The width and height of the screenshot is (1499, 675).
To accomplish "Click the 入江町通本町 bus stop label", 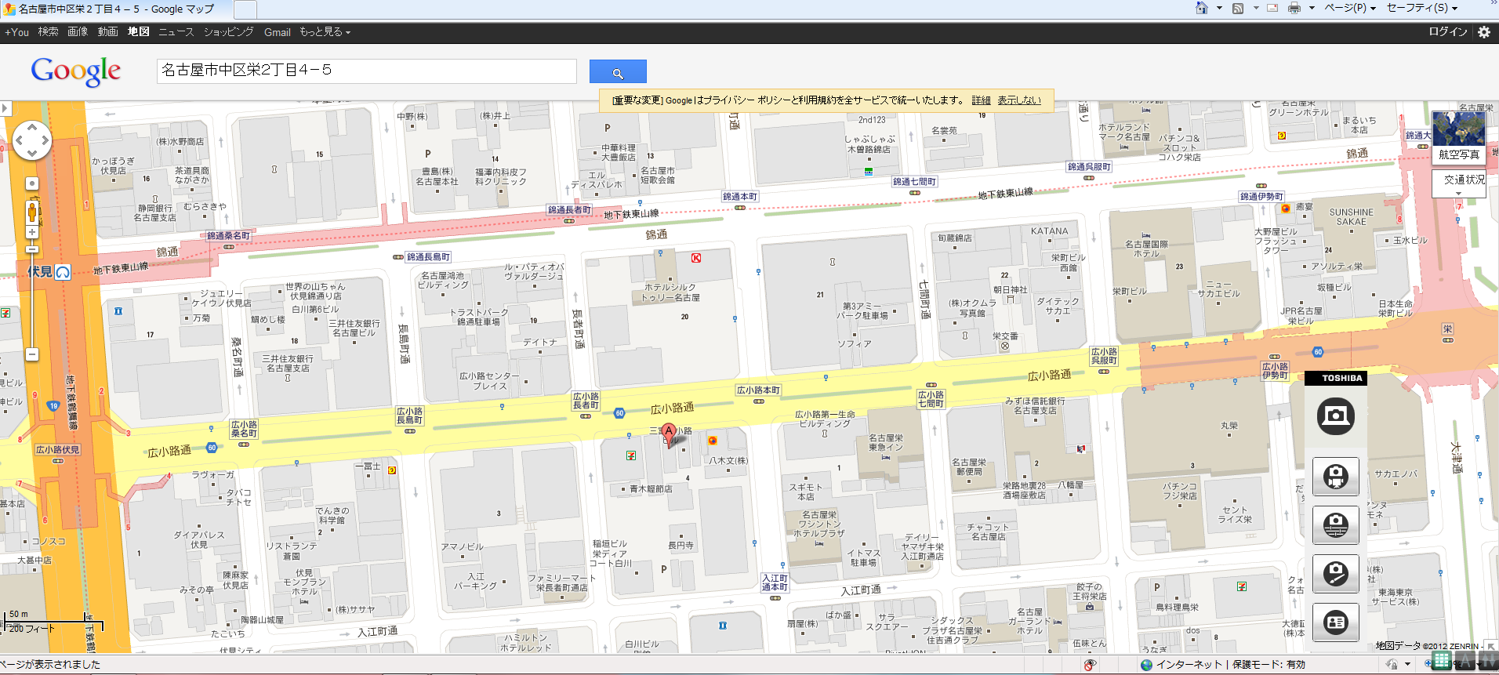I will coord(775,582).
